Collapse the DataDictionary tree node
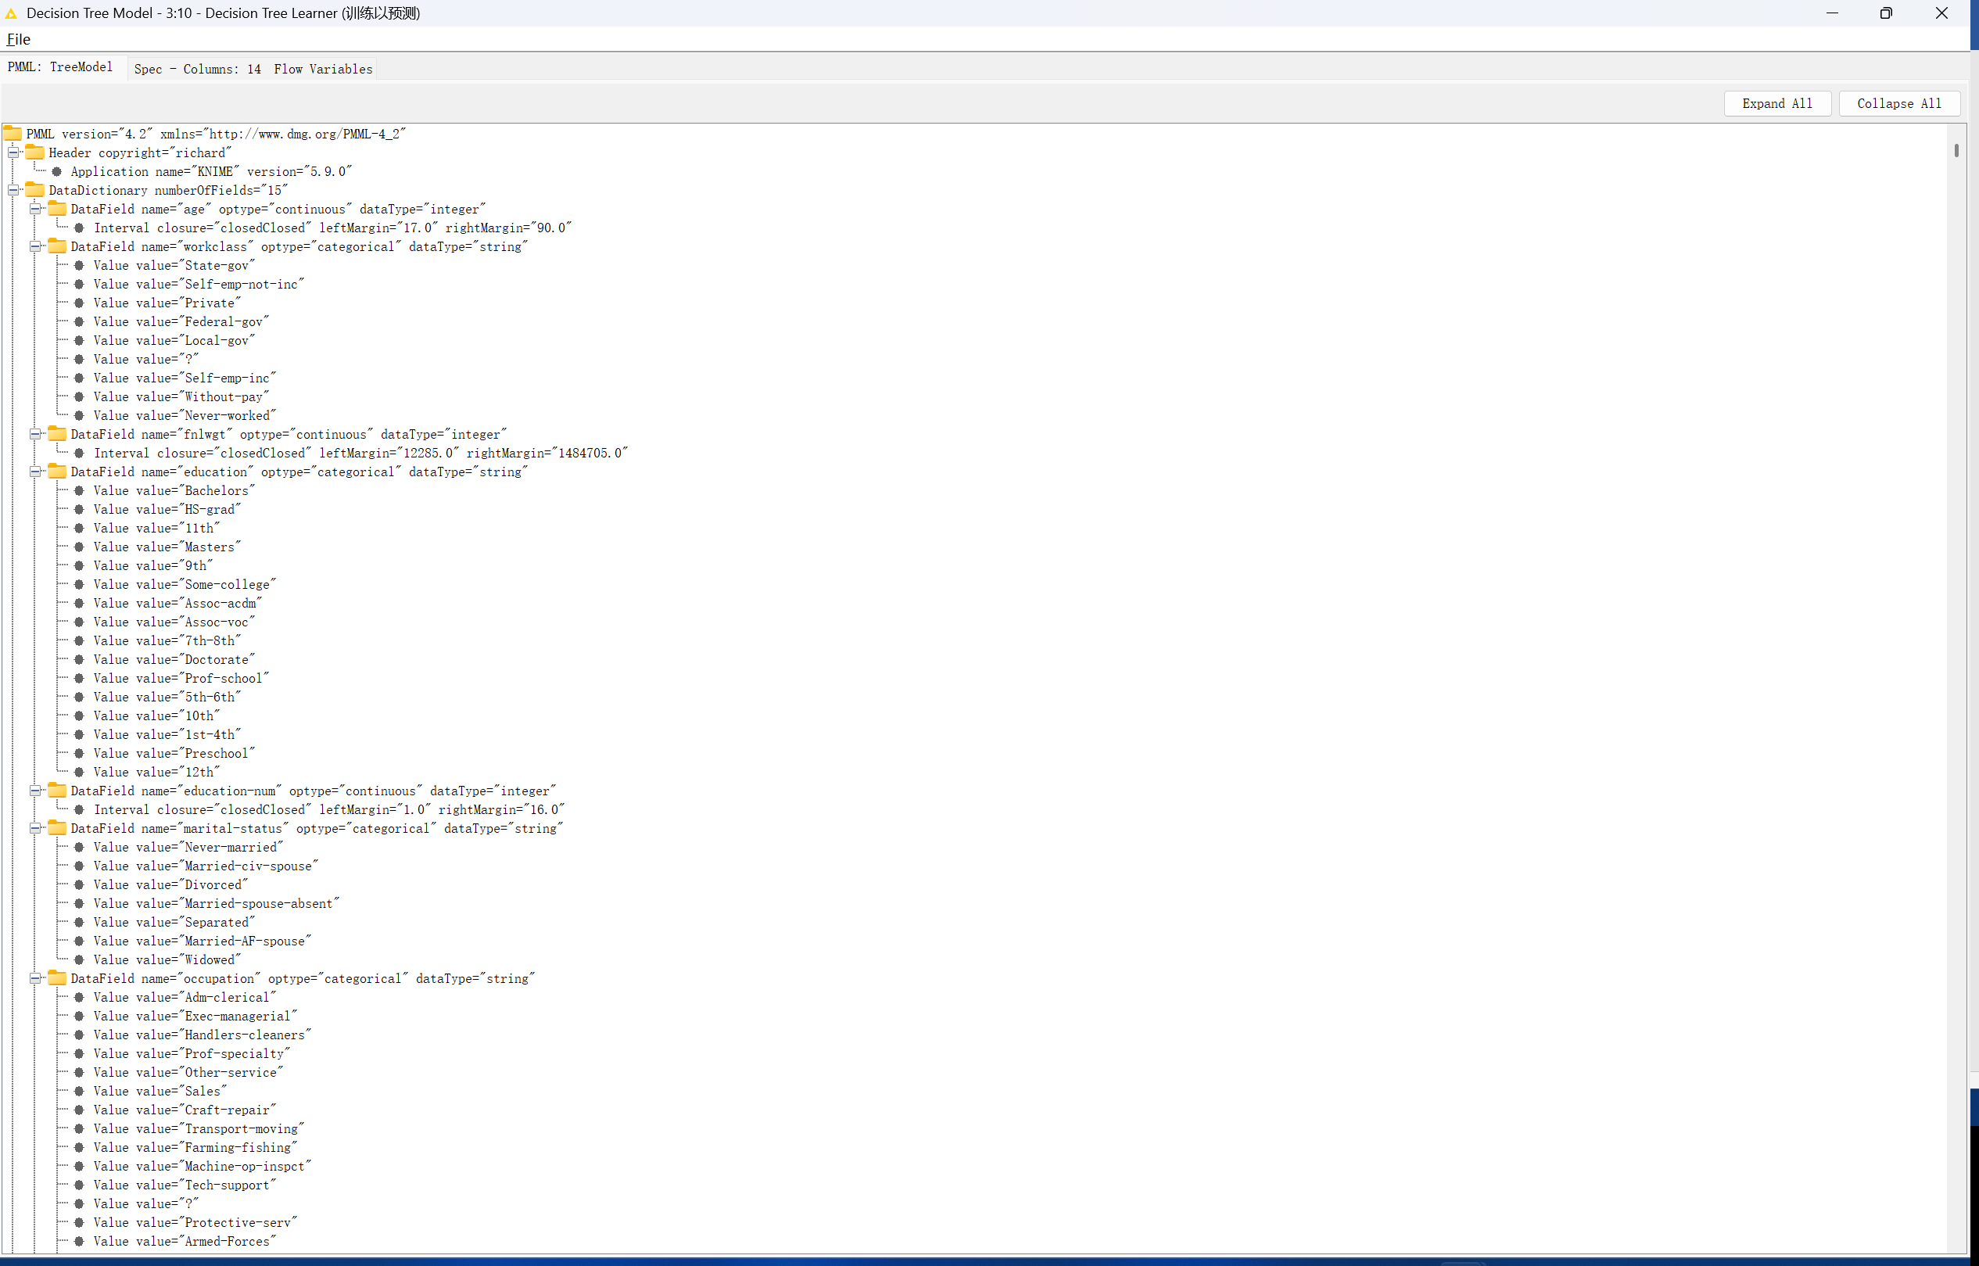 coord(13,190)
